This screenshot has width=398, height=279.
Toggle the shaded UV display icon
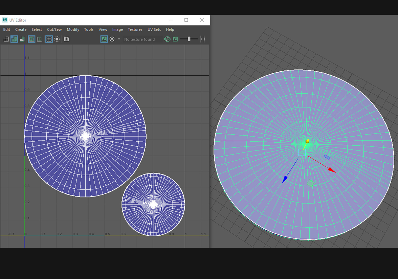point(14,39)
